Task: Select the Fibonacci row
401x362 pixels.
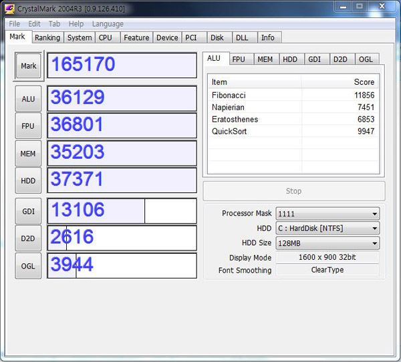Action: 293,95
